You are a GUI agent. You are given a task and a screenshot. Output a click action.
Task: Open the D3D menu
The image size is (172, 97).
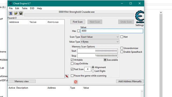(32, 8)
